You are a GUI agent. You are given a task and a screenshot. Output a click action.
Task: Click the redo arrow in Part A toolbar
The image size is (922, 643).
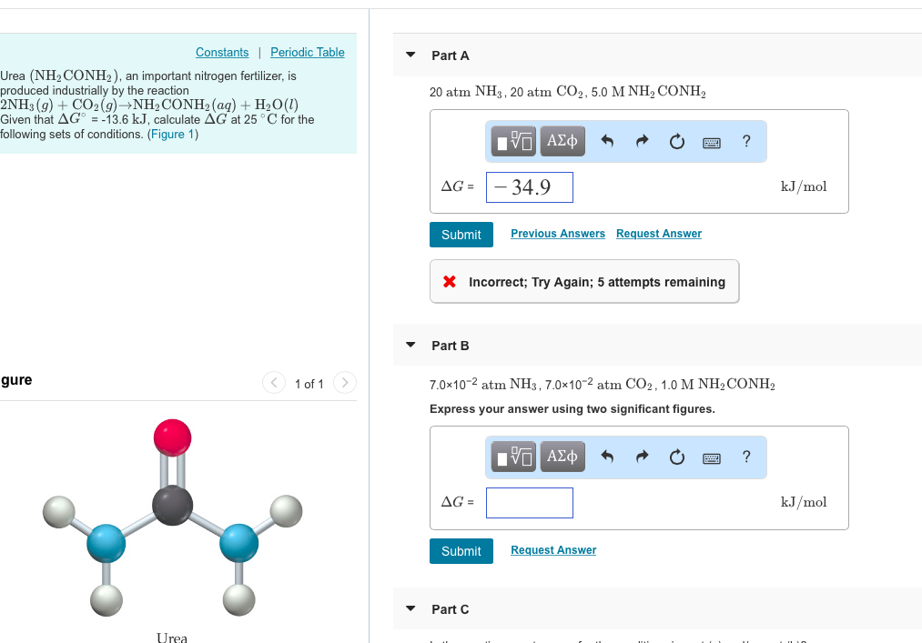pos(641,141)
